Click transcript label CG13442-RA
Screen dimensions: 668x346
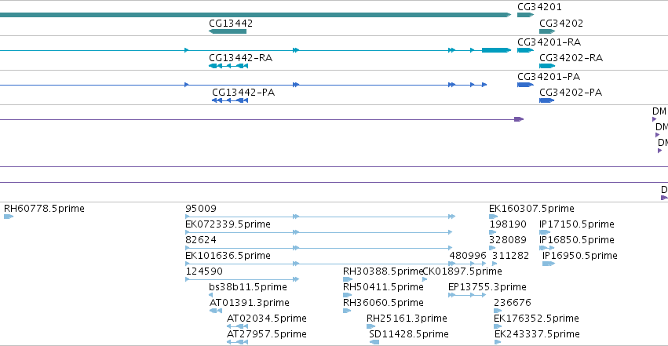coord(241,58)
